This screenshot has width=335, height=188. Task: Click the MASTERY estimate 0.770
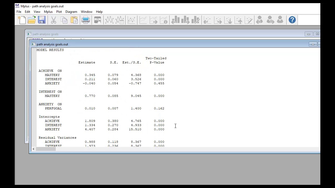click(90, 96)
